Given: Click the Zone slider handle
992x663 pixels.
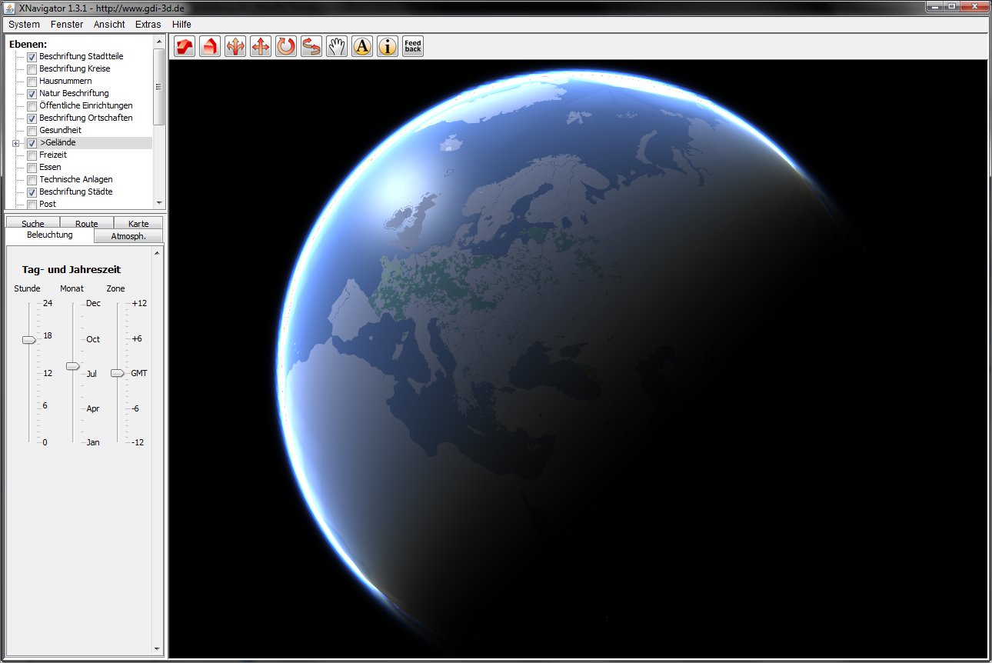Looking at the screenshot, I should coord(117,373).
